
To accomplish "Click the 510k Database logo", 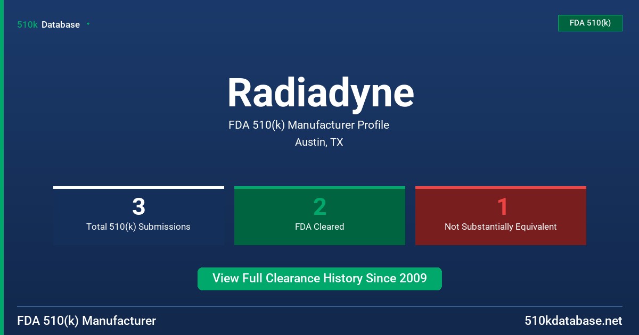I will [48, 24].
